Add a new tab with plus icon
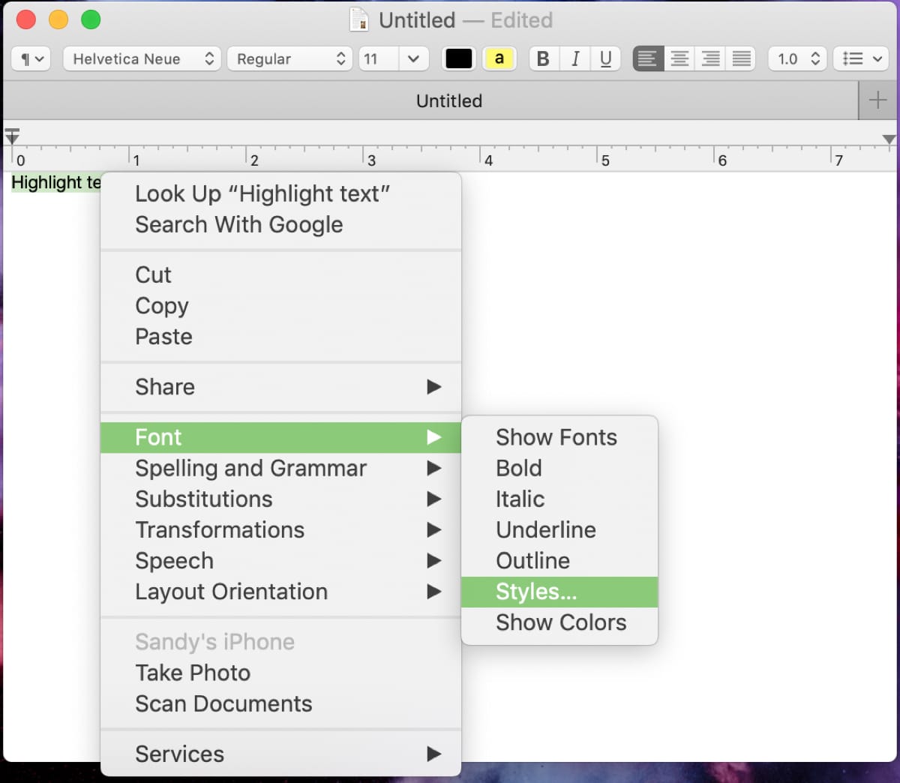This screenshot has width=900, height=783. (877, 100)
